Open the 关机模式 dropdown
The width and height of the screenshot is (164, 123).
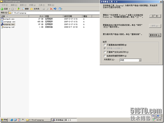[x=140, y=60]
